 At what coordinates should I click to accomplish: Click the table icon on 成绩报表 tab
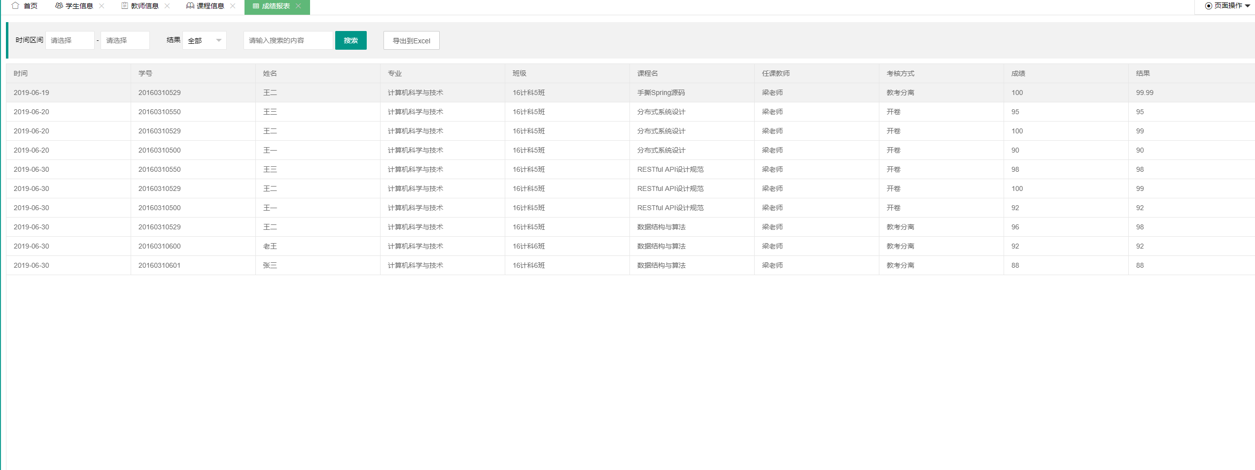pyautogui.click(x=255, y=6)
